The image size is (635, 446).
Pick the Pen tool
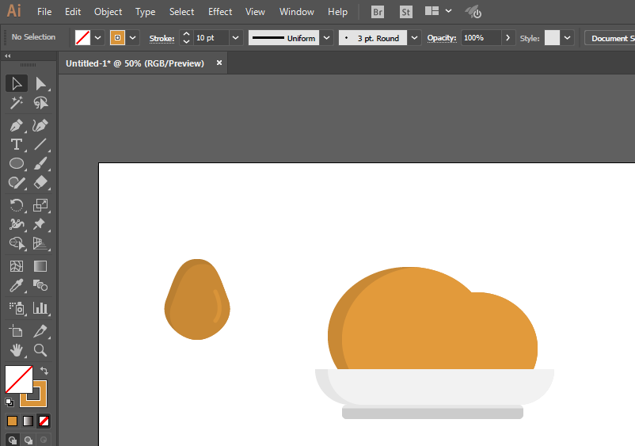16,125
